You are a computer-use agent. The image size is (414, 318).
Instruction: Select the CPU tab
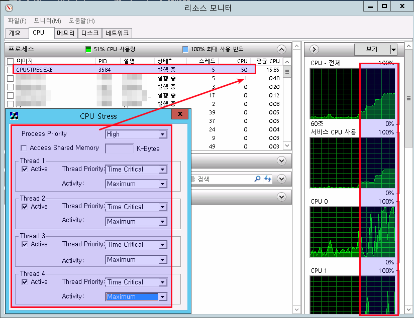click(42, 33)
